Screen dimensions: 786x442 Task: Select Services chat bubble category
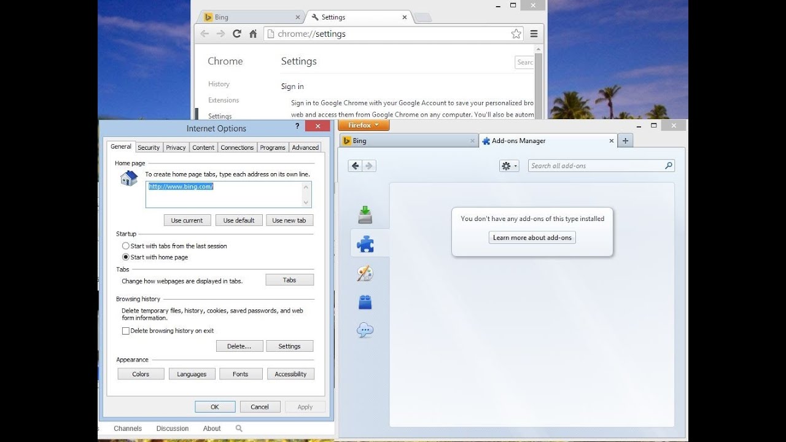coord(365,331)
